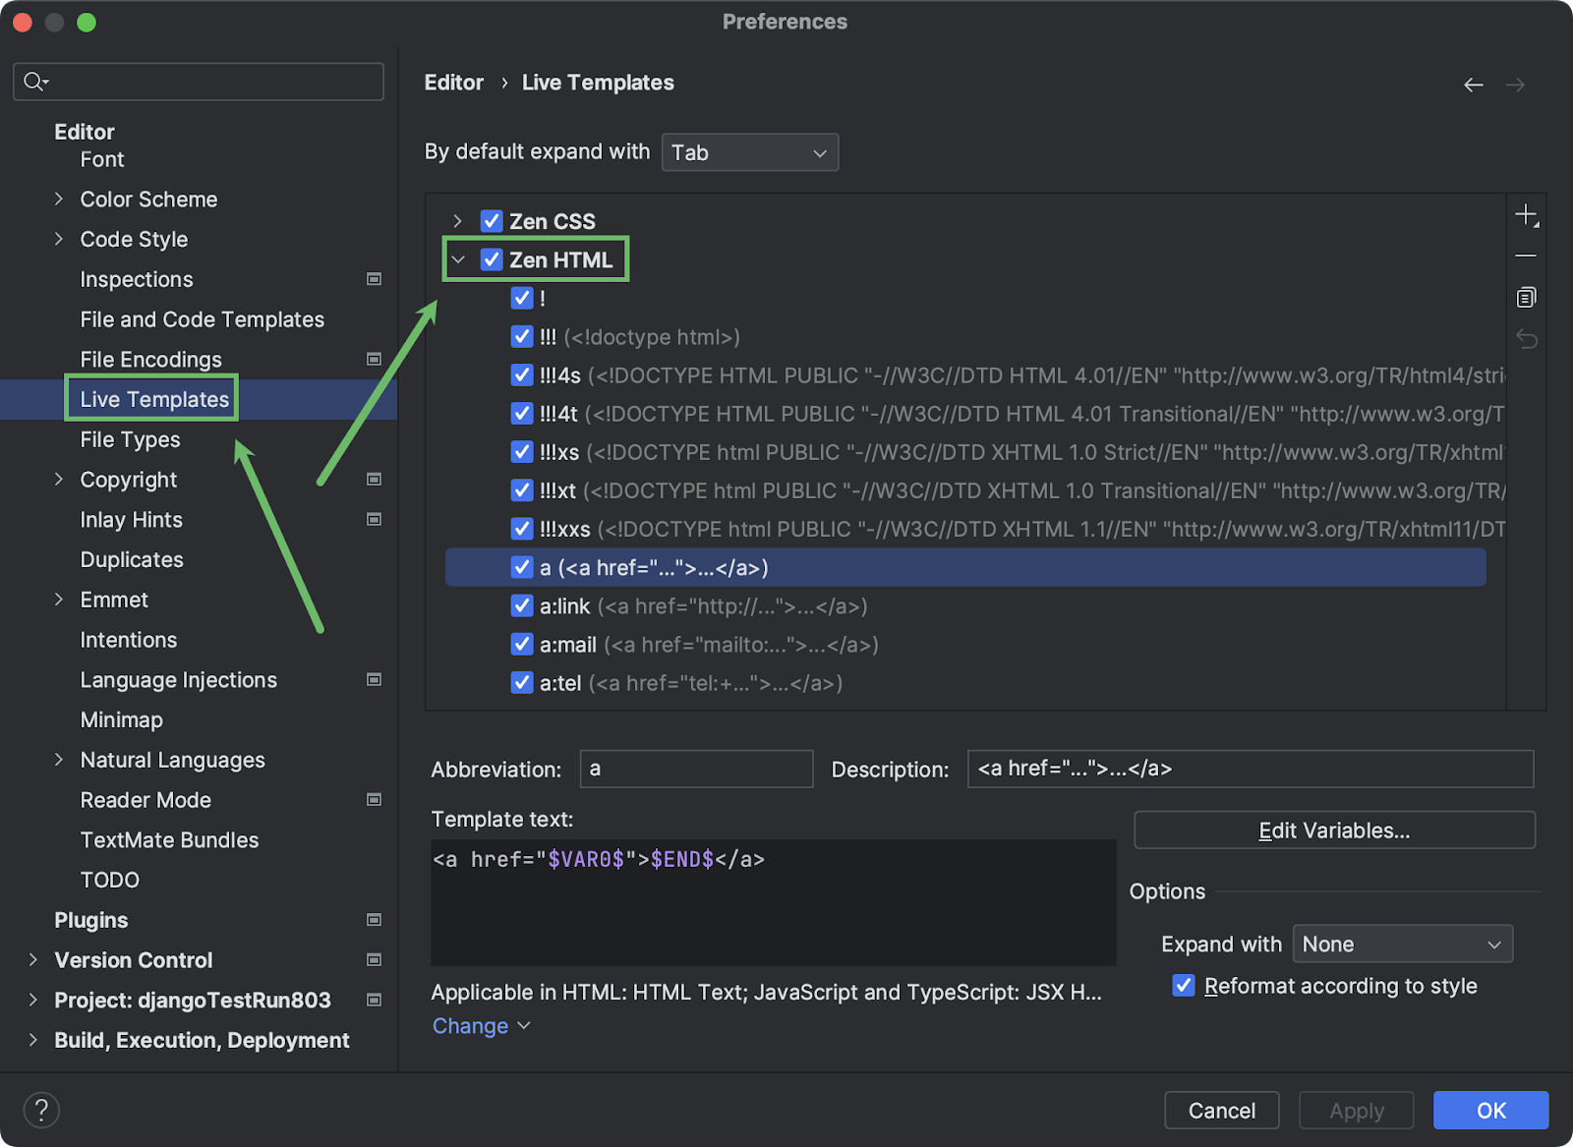1573x1147 pixels.
Task: Uncheck "Reformat according to style"
Action: [x=1183, y=985]
